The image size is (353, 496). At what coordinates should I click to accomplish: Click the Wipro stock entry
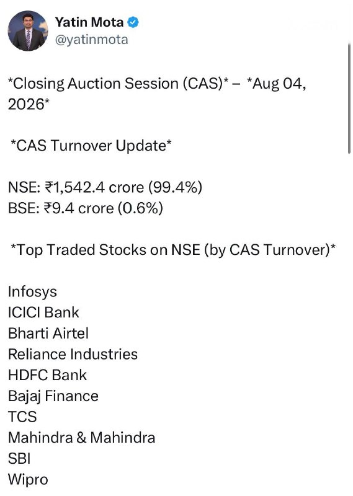pyautogui.click(x=28, y=479)
